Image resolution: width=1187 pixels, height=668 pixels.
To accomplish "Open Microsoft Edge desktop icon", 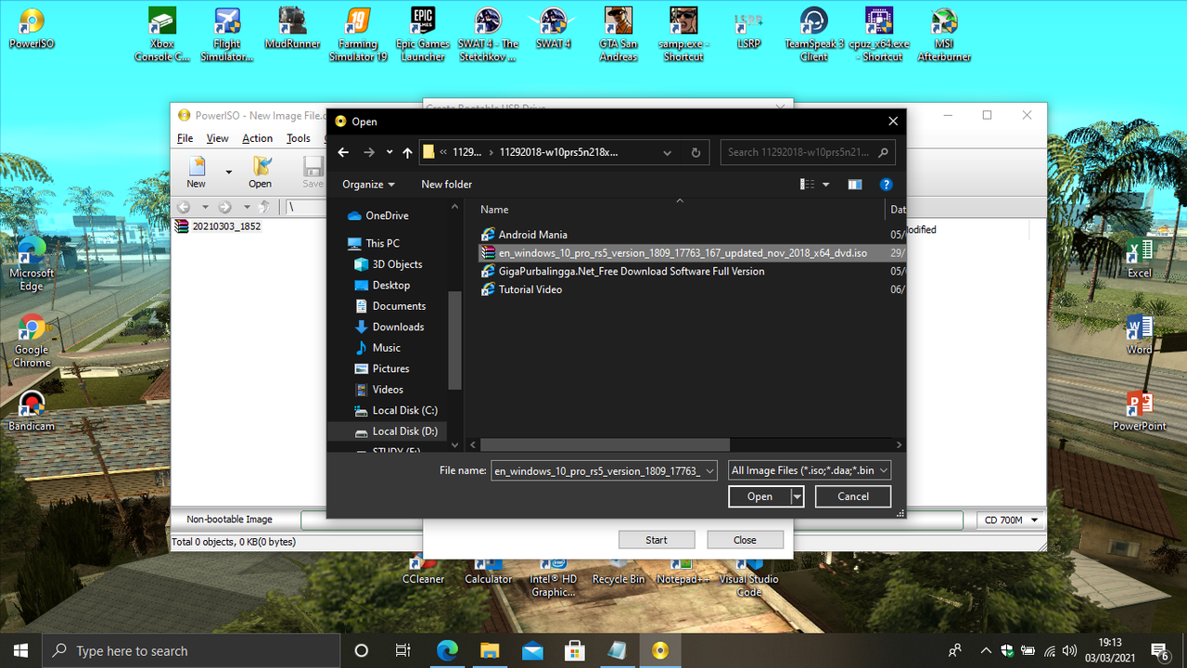I will (32, 264).
